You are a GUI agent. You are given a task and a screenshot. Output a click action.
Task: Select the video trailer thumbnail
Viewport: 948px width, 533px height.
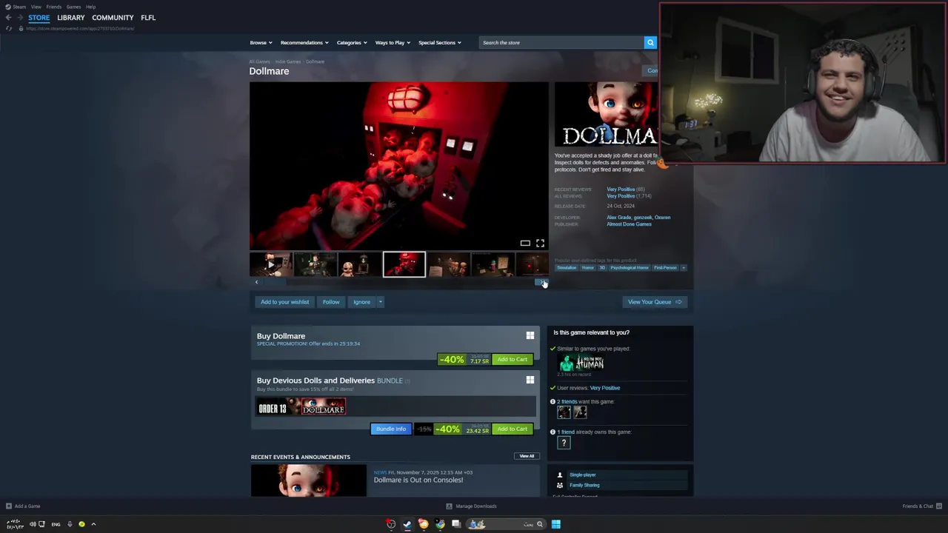[x=270, y=264]
